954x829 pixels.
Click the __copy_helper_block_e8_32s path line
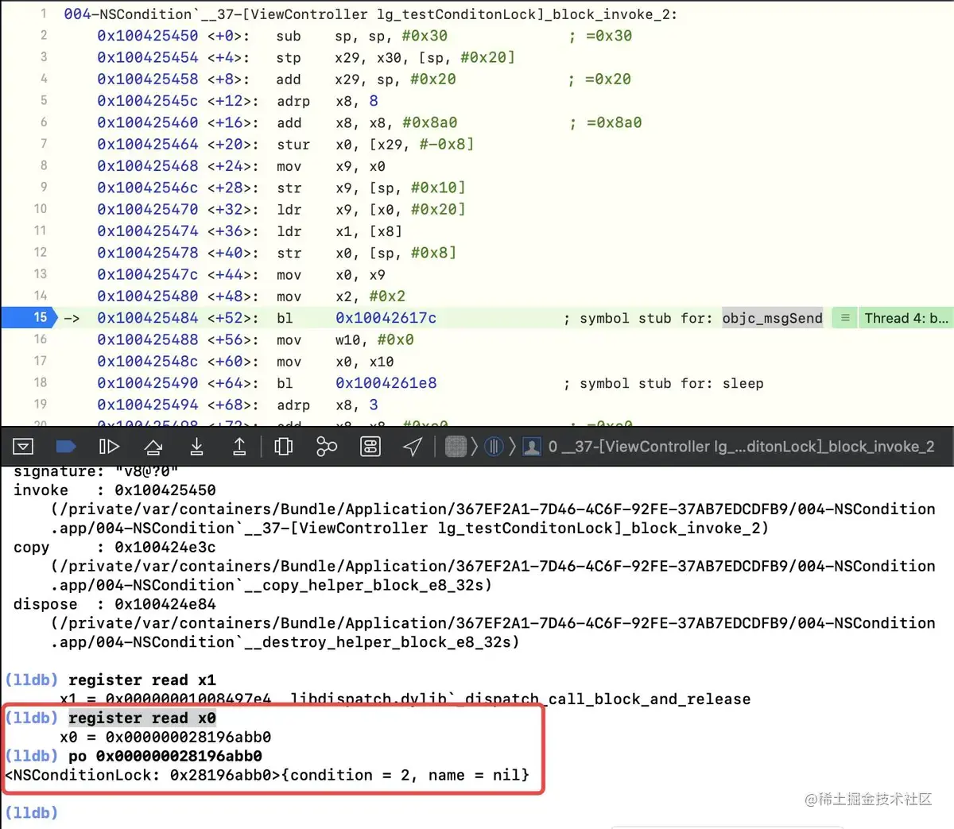pos(272,585)
